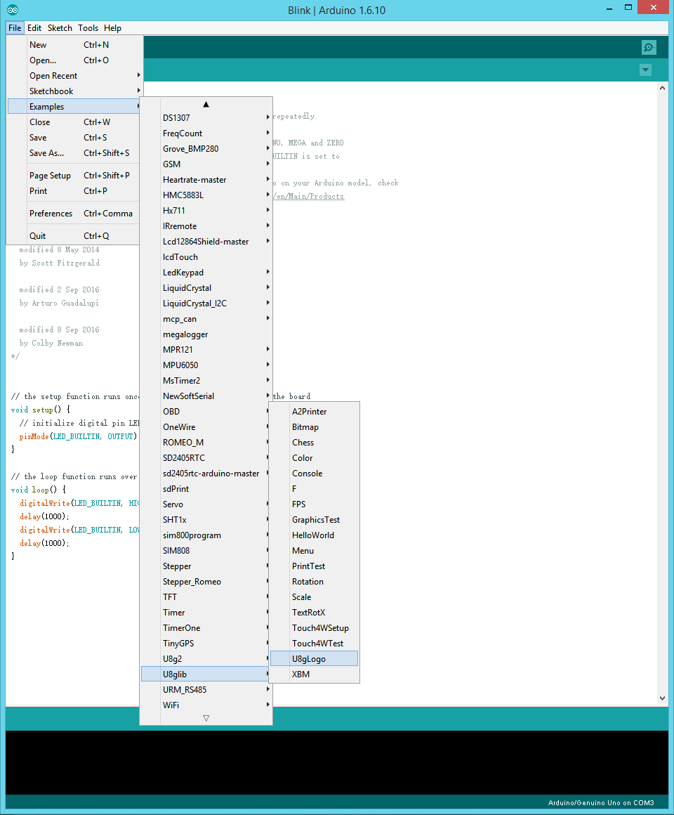Expand the Grove_BMP280 examples submenu
The width and height of the screenshot is (674, 815).
click(206, 149)
